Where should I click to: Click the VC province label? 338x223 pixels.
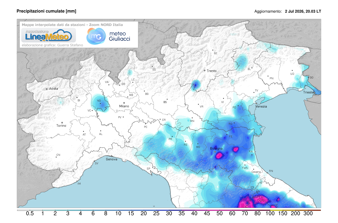click(x=89, y=110)
